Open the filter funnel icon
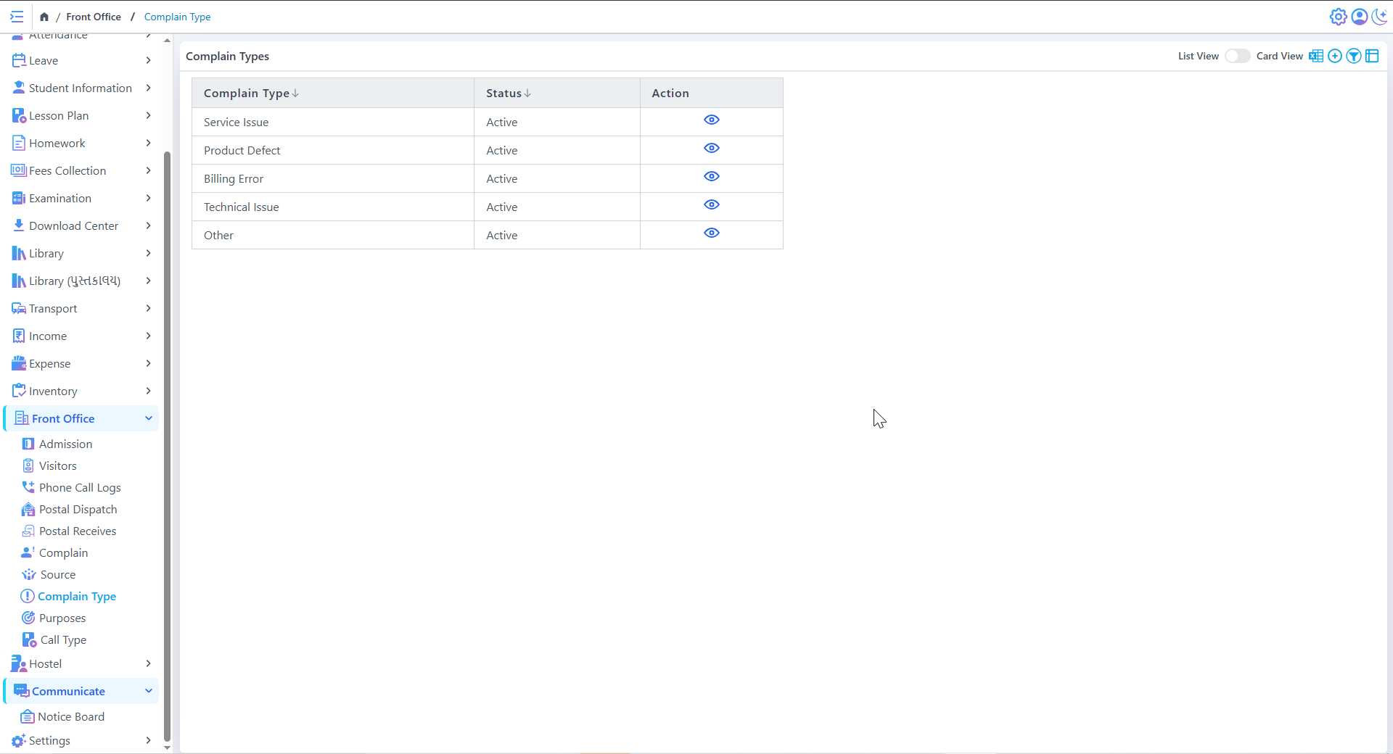Screen dimensions: 1393x754 click(x=1353, y=56)
